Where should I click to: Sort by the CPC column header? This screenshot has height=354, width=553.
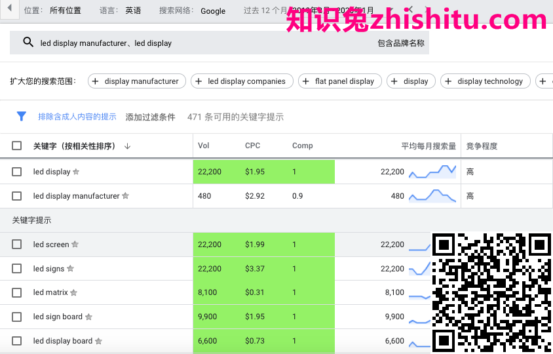pos(252,146)
